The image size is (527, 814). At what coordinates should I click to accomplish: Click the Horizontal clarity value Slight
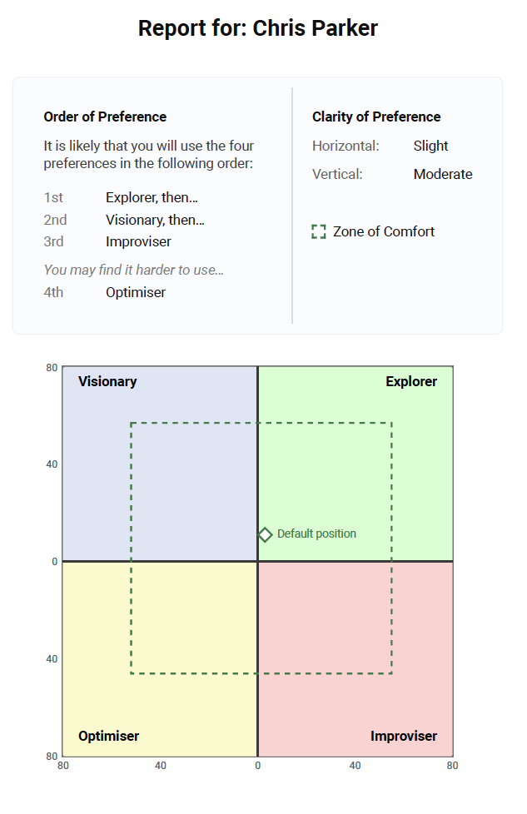[430, 146]
